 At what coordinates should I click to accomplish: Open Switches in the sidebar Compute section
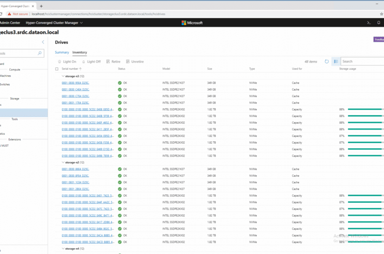coord(5,84)
